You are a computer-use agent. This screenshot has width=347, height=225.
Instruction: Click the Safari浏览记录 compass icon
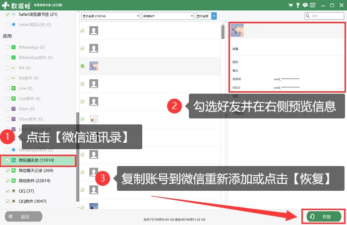pos(13,25)
